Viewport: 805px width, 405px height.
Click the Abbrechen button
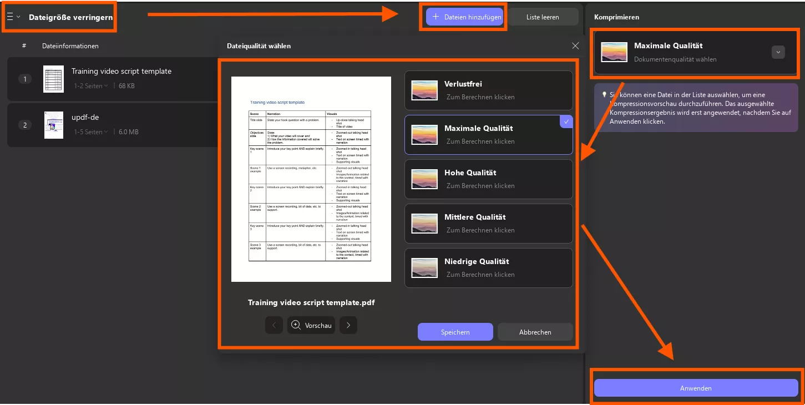point(535,332)
